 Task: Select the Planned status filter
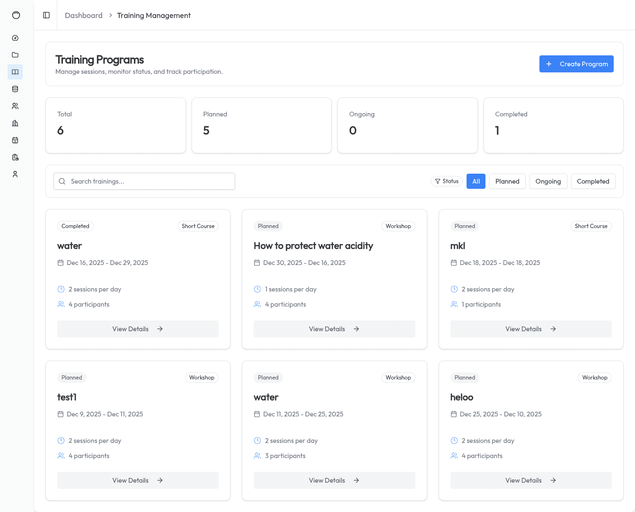pyautogui.click(x=507, y=181)
